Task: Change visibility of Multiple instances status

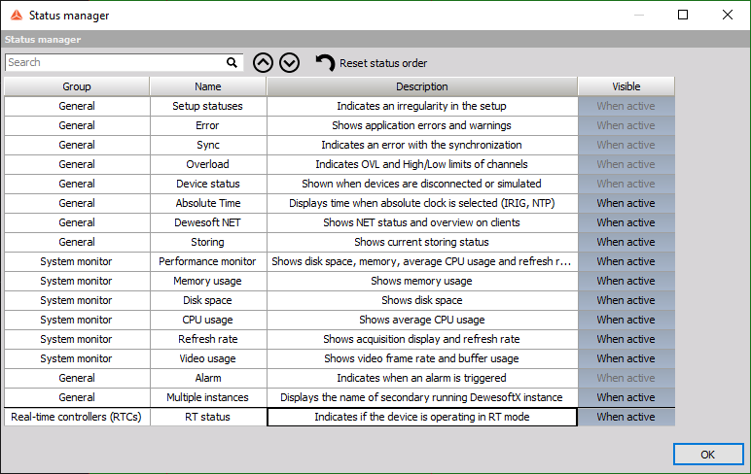Action: (626, 397)
